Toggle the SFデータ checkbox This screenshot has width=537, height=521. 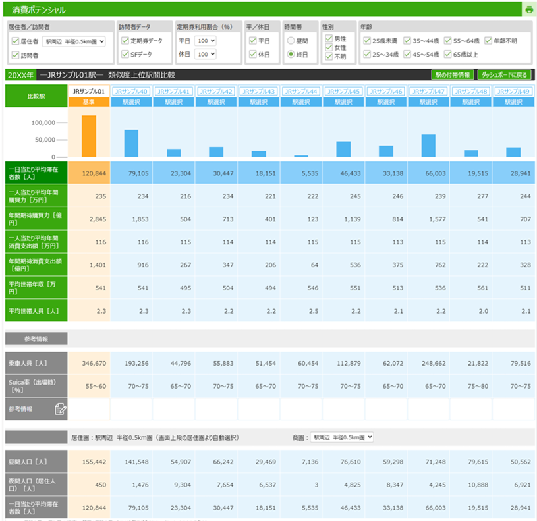[x=125, y=55]
